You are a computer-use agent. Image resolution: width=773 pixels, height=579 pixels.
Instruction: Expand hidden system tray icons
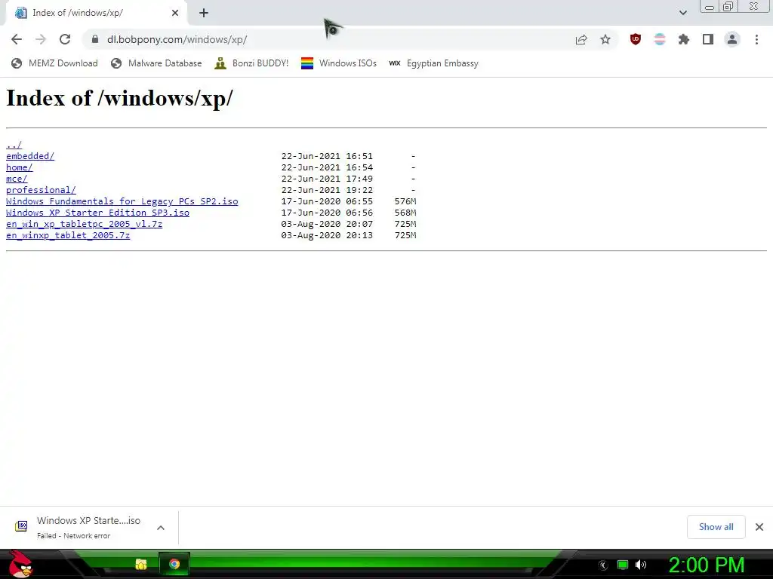[x=602, y=565]
